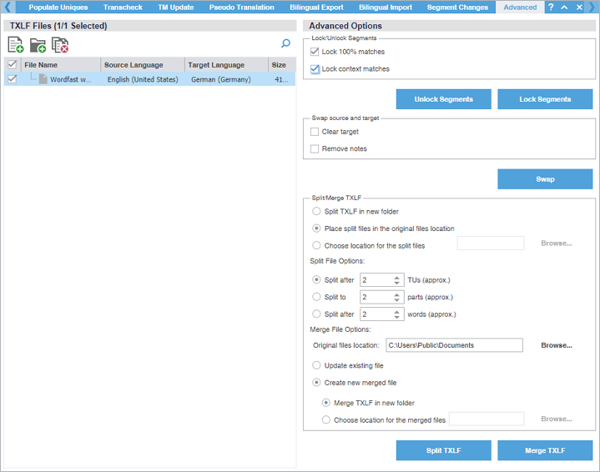This screenshot has height=472, width=600.
Task: Switch to the Transcheck tab
Action: click(123, 8)
